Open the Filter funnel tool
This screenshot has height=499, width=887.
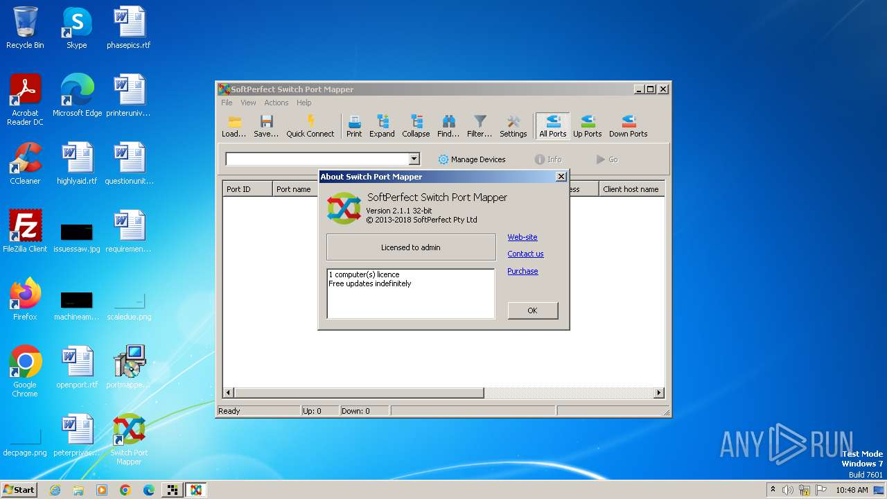[480, 126]
